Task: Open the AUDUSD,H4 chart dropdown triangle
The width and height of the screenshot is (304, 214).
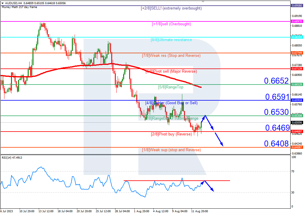Action: 2,3
